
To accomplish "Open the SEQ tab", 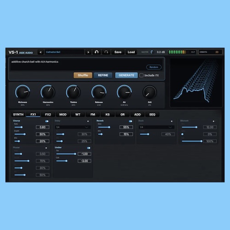I will (152, 115).
